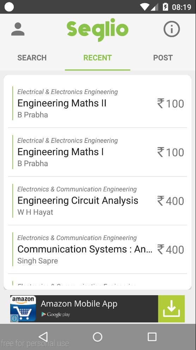Open Engineering Maths II listing
This screenshot has height=350, width=196.
coord(97,103)
